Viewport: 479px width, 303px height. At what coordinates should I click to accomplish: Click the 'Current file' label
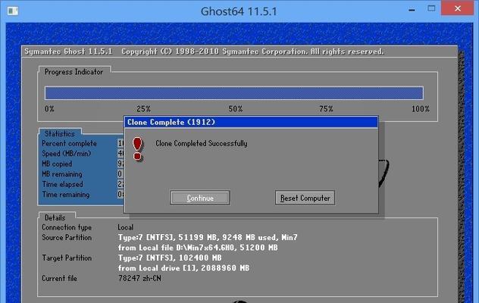tap(60, 278)
